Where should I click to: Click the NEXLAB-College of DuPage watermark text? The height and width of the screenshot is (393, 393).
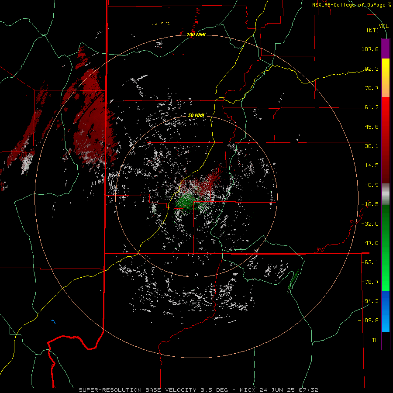click(352, 5)
